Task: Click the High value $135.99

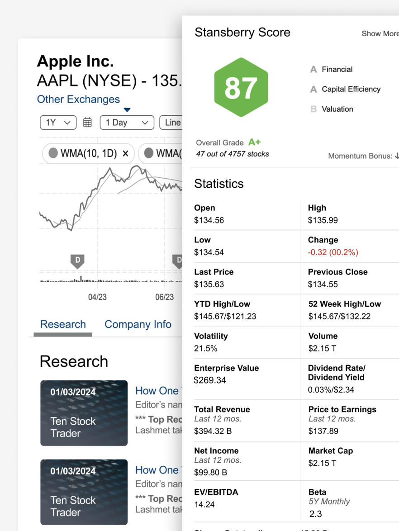Action: click(323, 220)
